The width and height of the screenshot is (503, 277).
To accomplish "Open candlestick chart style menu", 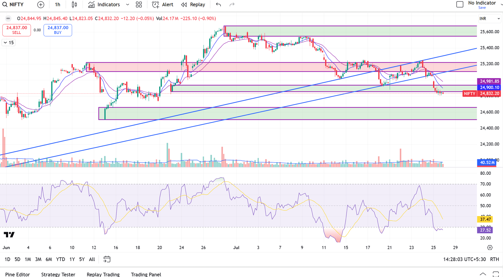I will coord(74,4).
